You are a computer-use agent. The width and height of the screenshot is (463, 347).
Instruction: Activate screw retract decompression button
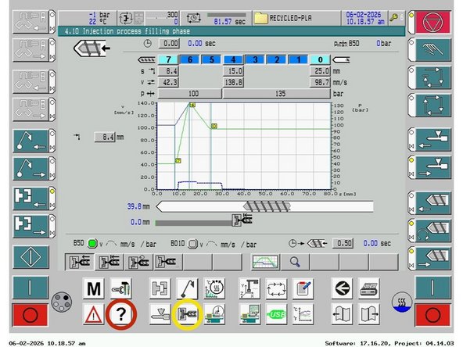coord(432,259)
